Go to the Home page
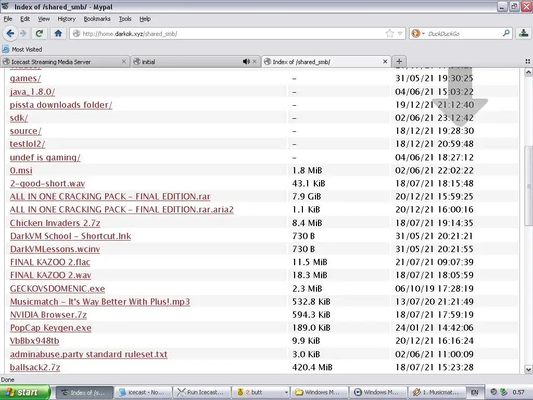The width and height of the screenshot is (533, 400). pyautogui.click(x=58, y=33)
